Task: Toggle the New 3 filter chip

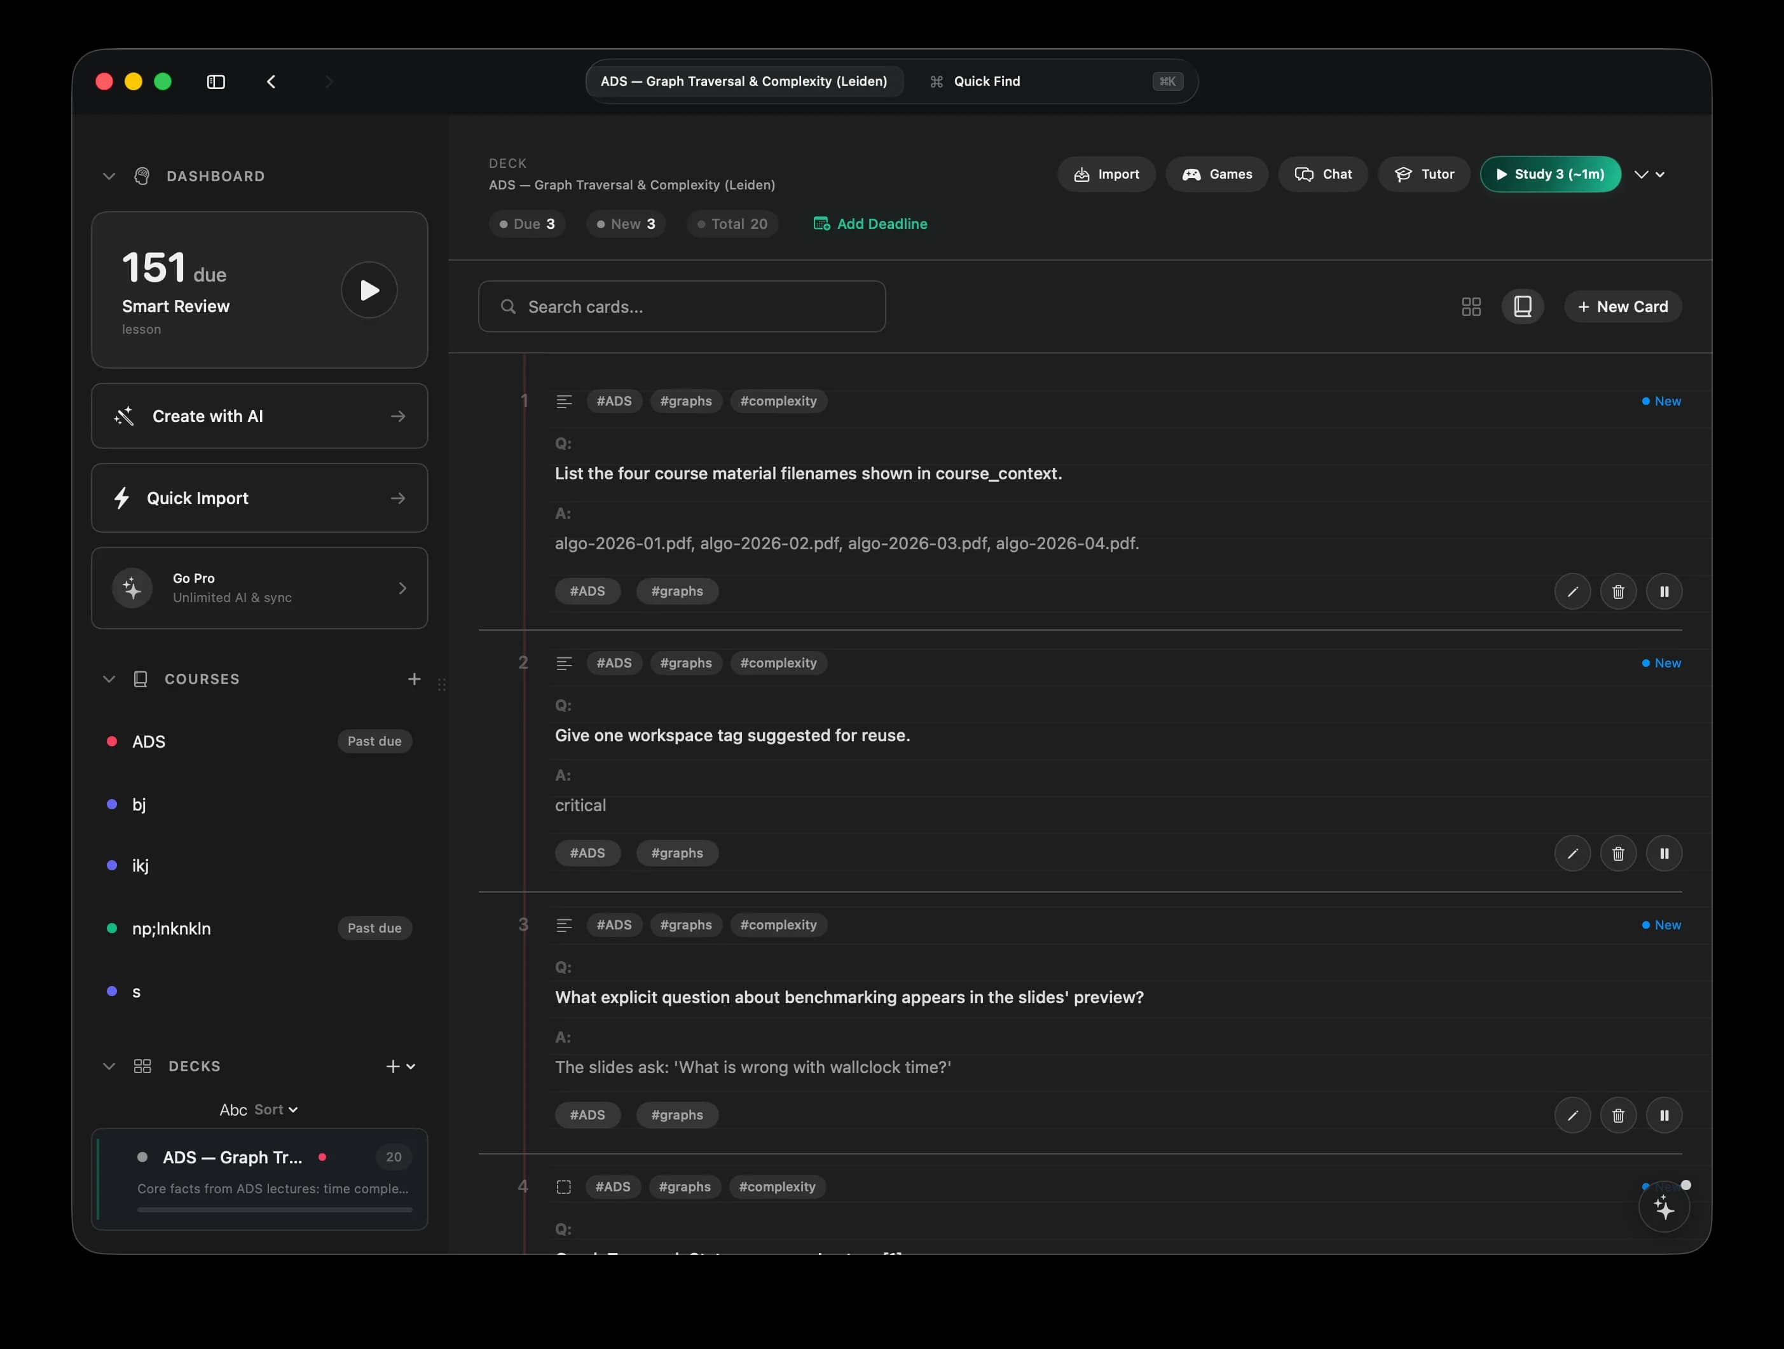Action: 625,223
